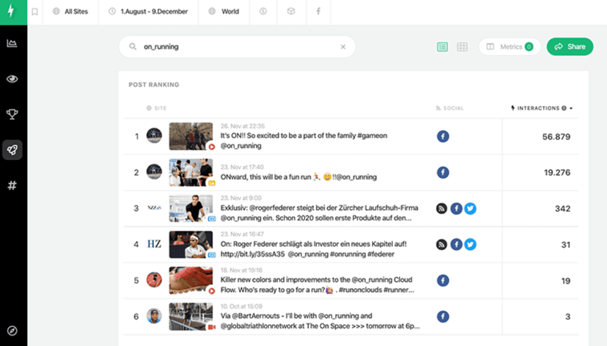The image size is (607, 346).
Task: Open the dollar icon tab in top bar
Action: coord(263,12)
